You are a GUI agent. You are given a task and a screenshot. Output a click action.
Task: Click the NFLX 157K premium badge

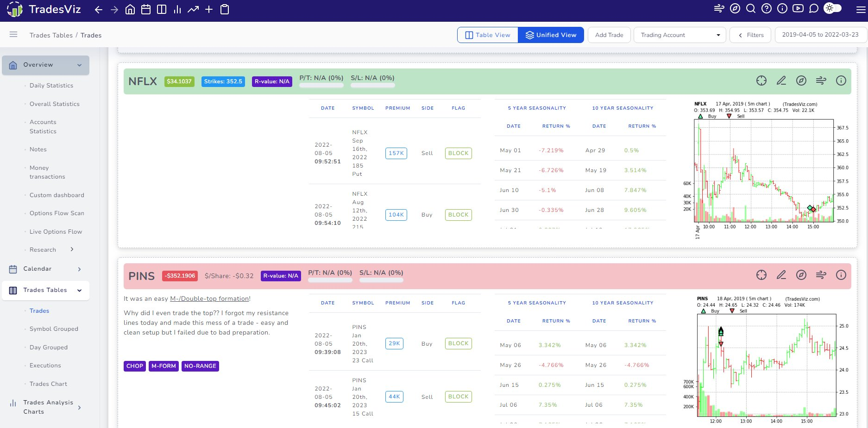[396, 153]
